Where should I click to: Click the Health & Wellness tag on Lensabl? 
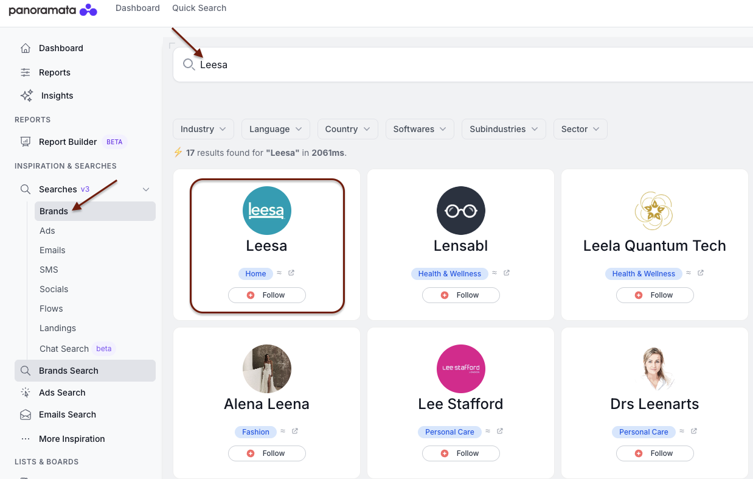pyautogui.click(x=449, y=274)
